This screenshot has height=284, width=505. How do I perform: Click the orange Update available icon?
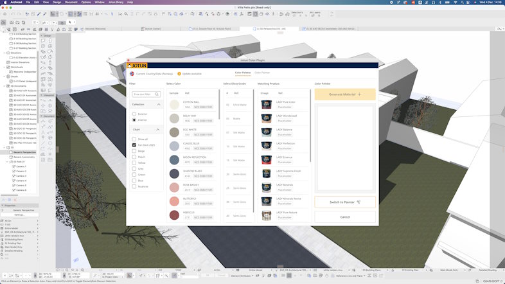pos(179,74)
